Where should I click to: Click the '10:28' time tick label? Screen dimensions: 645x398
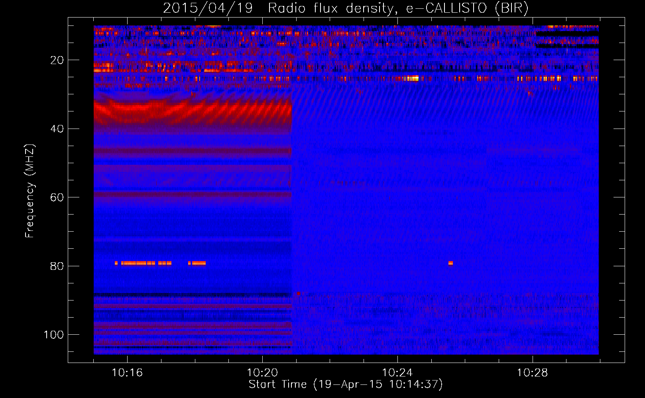coord(533,373)
